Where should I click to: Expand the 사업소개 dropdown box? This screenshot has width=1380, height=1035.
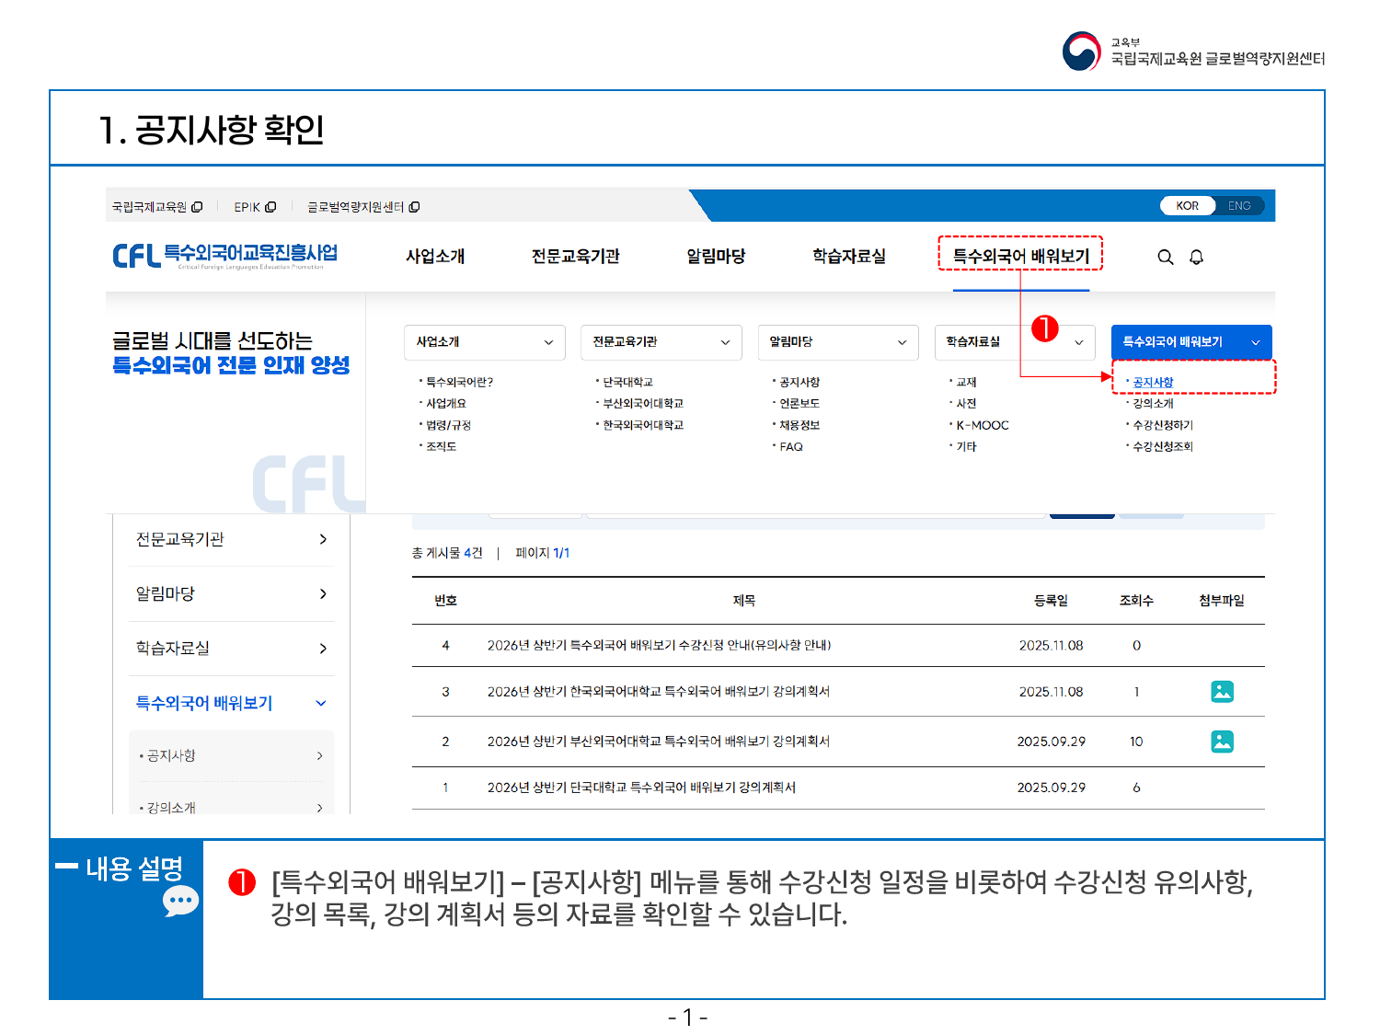[484, 342]
